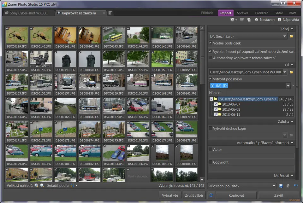Enable Vytvořit druhou kopii checkbox
303x203 pixels.
[211, 128]
